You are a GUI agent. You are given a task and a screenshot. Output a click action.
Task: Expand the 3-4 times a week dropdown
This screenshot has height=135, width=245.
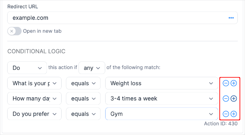[x=161, y=98]
